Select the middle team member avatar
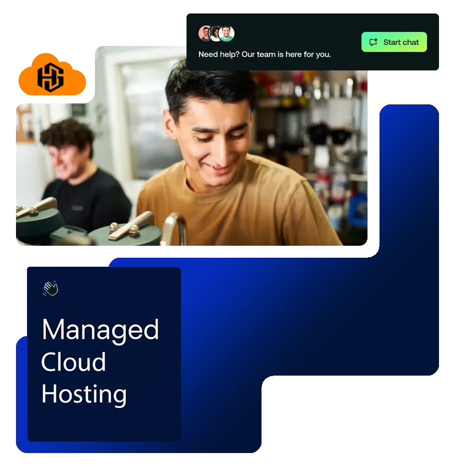This screenshot has width=456, height=469. (x=216, y=33)
